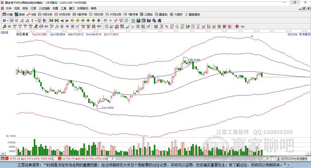311x168 pixels.
Task: Click the Tp=214.2950 indicator value
Action: (x=39, y=35)
